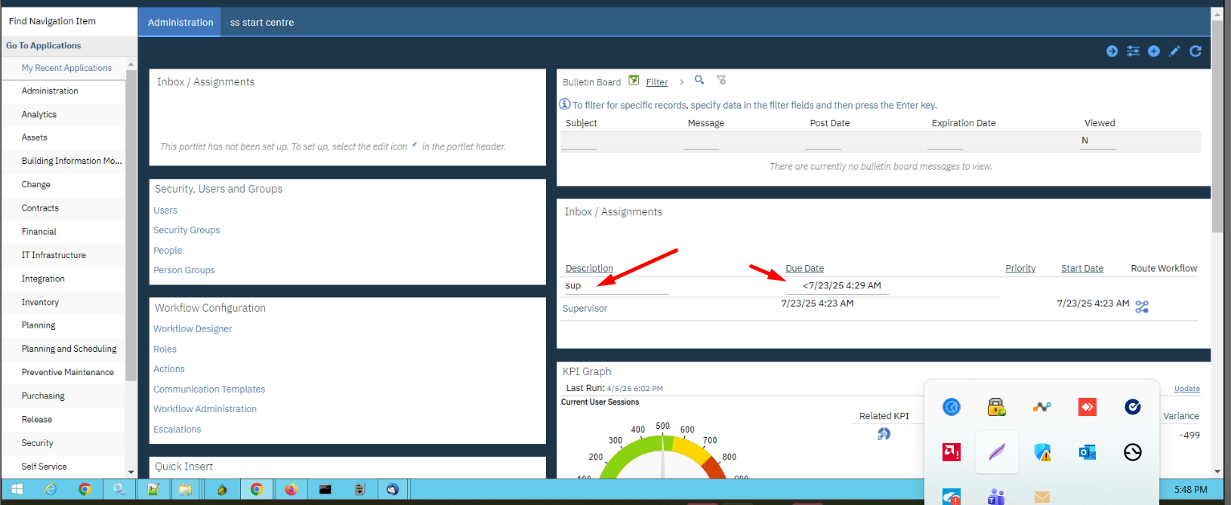Click the Related KPI icon
The image size is (1231, 505).
[x=884, y=434]
